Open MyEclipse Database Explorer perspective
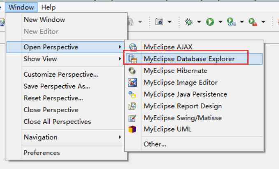This screenshot has width=279, height=169. (194, 59)
